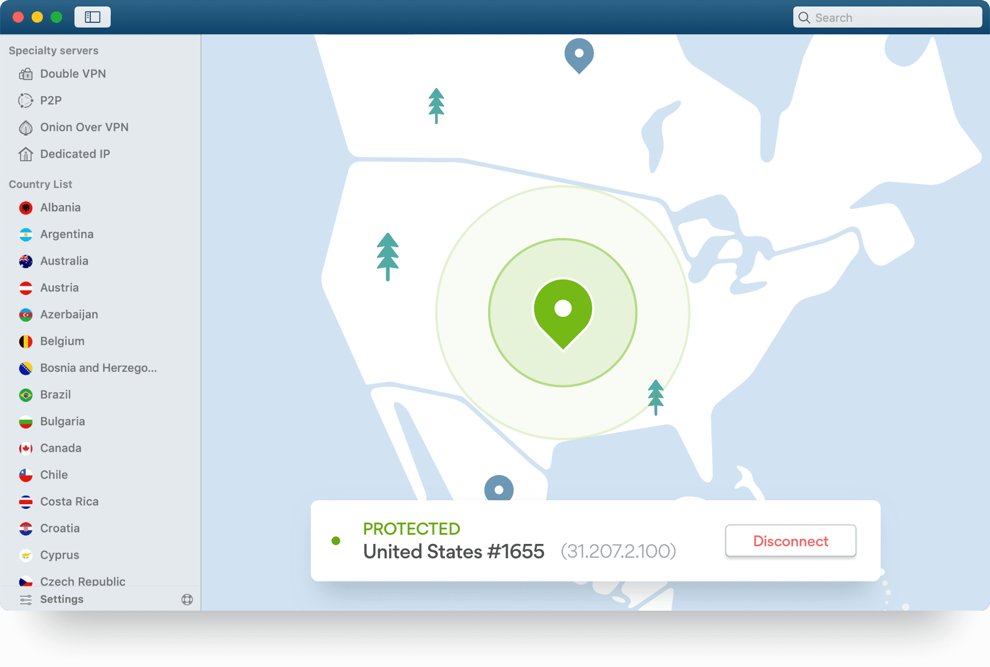The image size is (990, 667).
Task: Click the Settings sliders icon
Action: pyautogui.click(x=26, y=599)
